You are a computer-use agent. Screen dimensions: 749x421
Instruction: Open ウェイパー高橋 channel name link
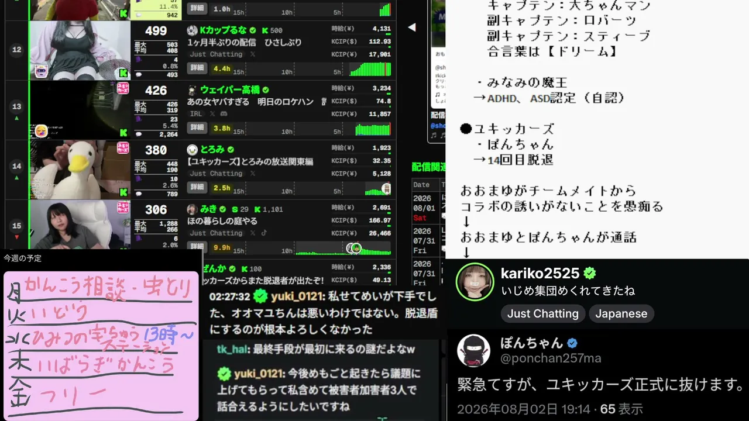pyautogui.click(x=231, y=90)
